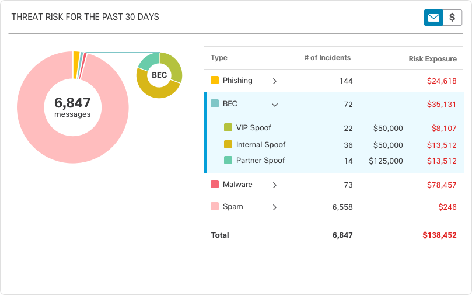Click the Risk Exposure column header
The image size is (472, 295).
pyautogui.click(x=432, y=59)
